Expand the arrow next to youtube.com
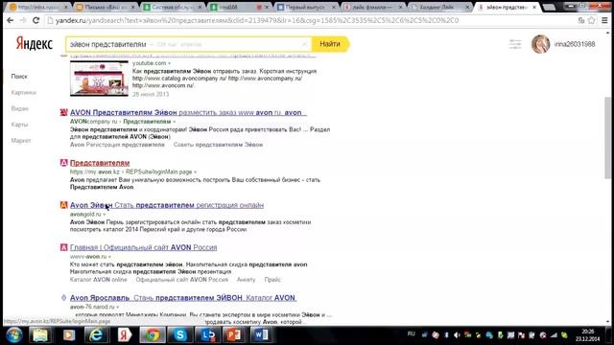This screenshot has width=614, height=345. pyautogui.click(x=170, y=63)
